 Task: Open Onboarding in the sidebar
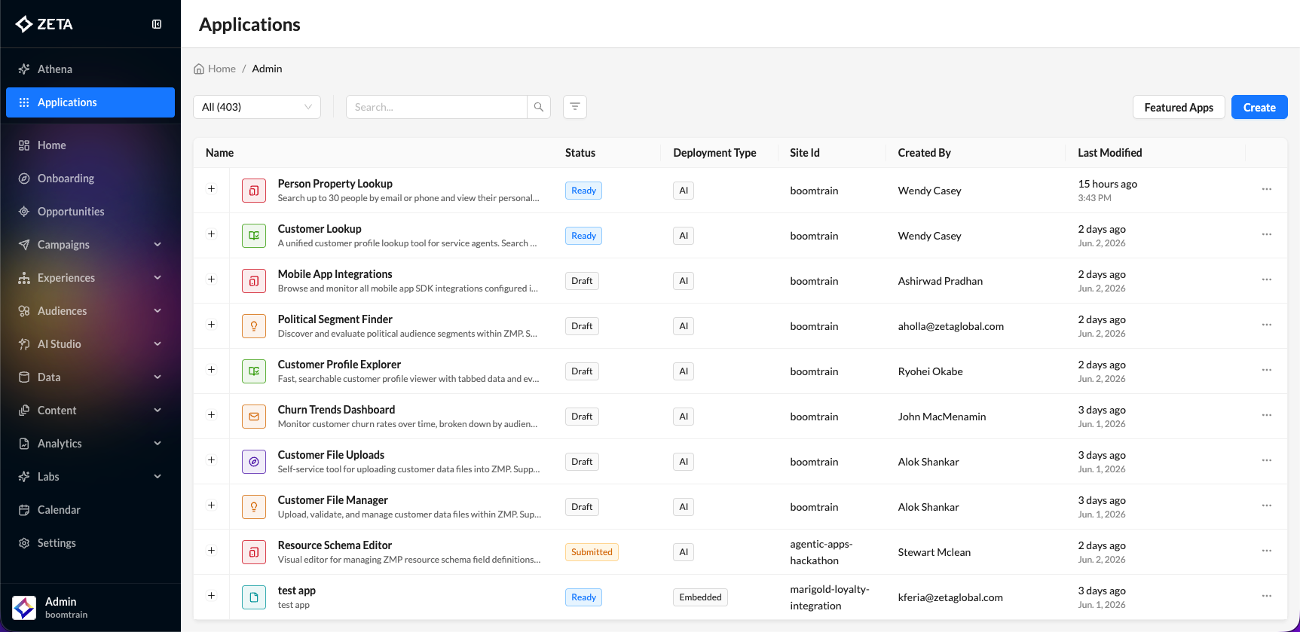(90, 179)
